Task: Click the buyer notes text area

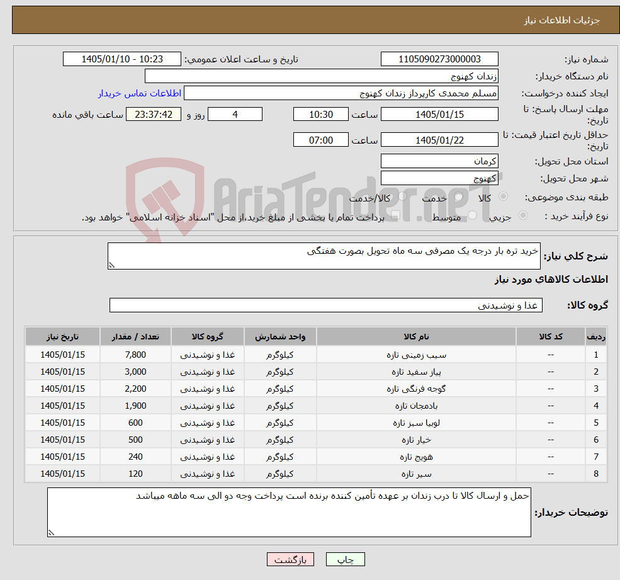Action: click(x=289, y=513)
